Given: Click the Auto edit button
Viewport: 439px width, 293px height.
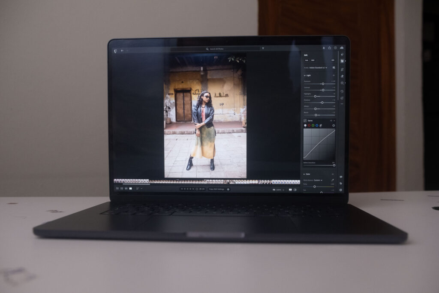Looking at the screenshot, I should tap(306, 60).
